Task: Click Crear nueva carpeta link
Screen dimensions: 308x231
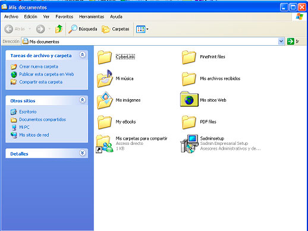Action: point(39,67)
